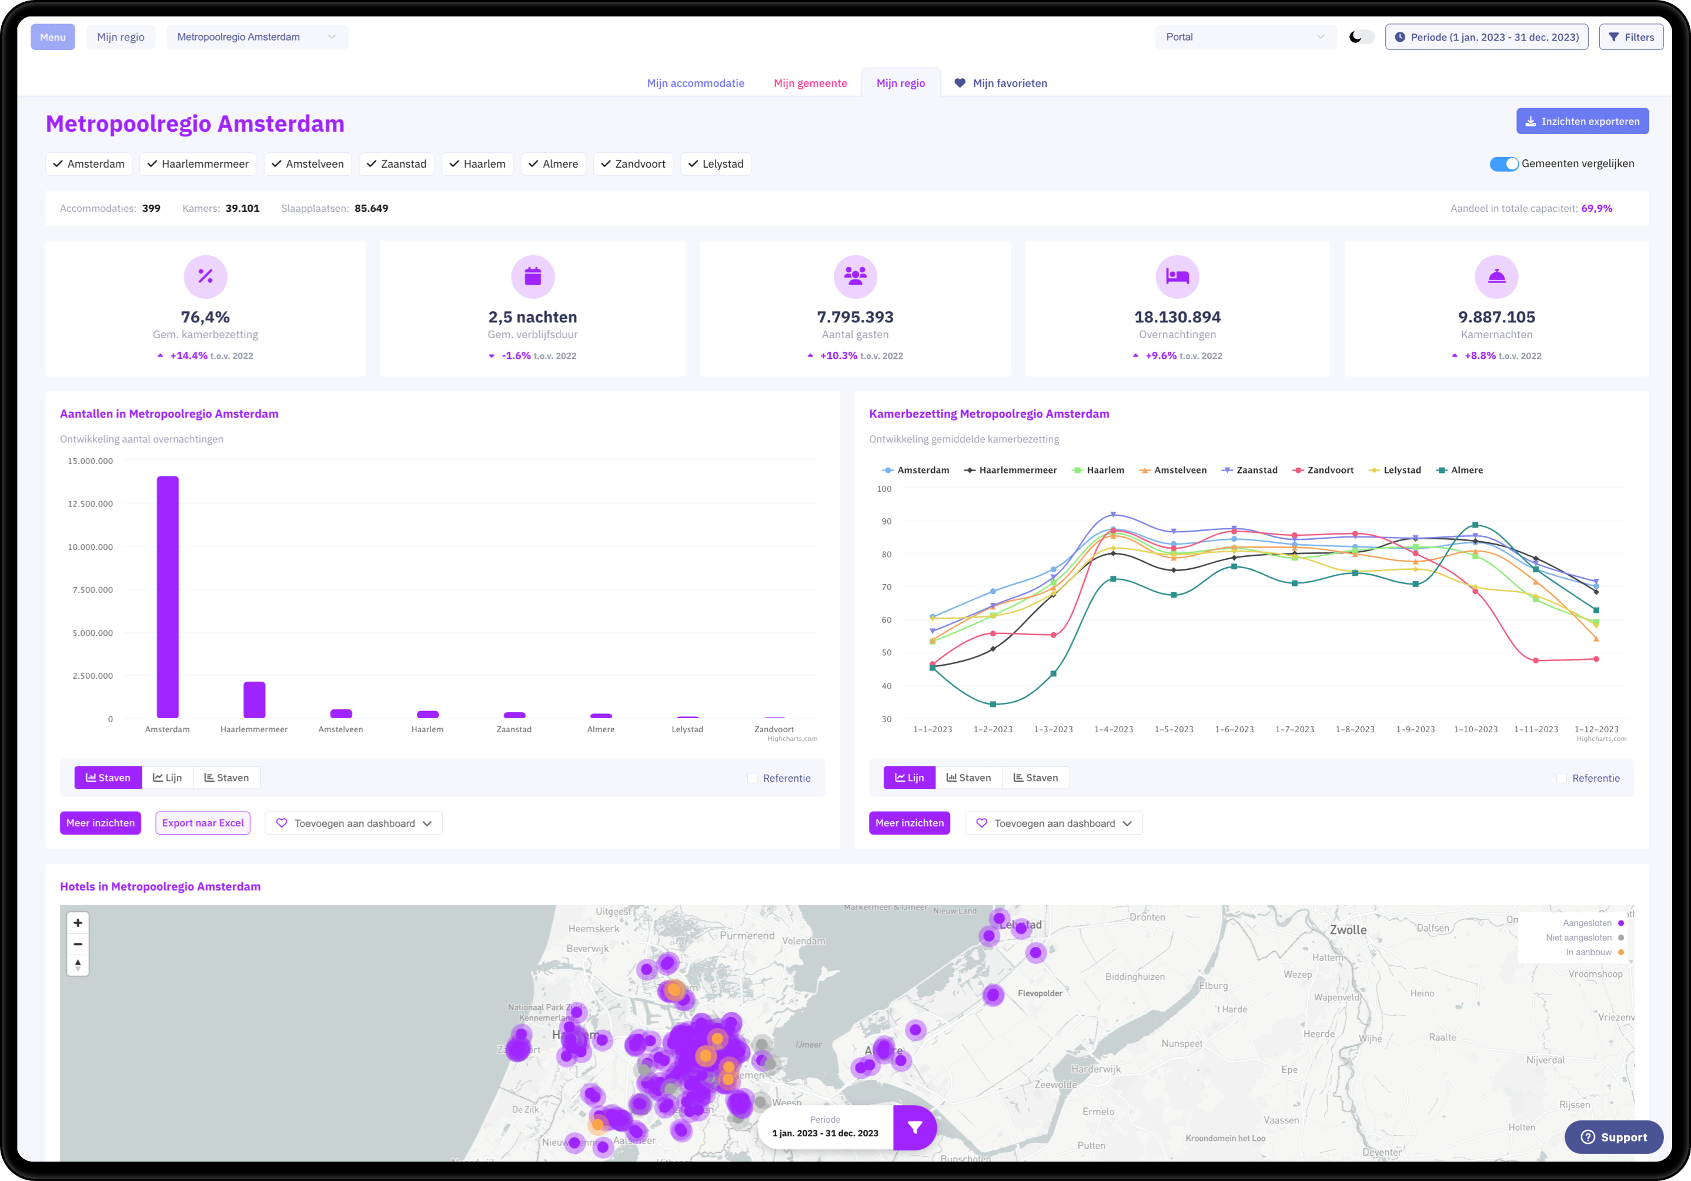Toggle Zandvoort series in the chart legend
Viewport: 1691px width, 1181px height.
point(1323,470)
